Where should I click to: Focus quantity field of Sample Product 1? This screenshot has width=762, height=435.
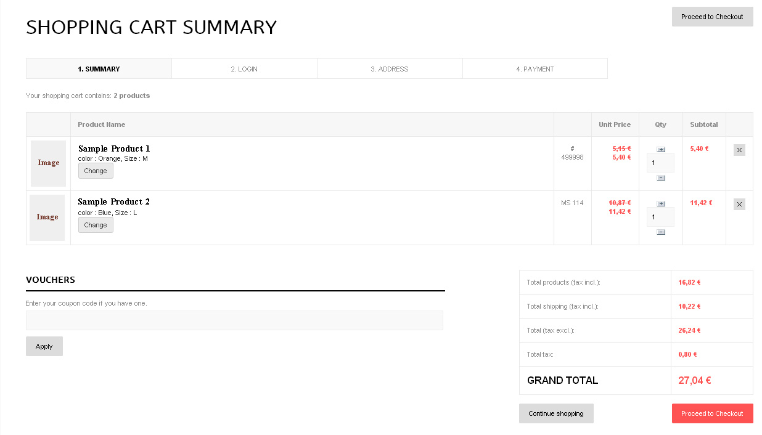(x=660, y=163)
